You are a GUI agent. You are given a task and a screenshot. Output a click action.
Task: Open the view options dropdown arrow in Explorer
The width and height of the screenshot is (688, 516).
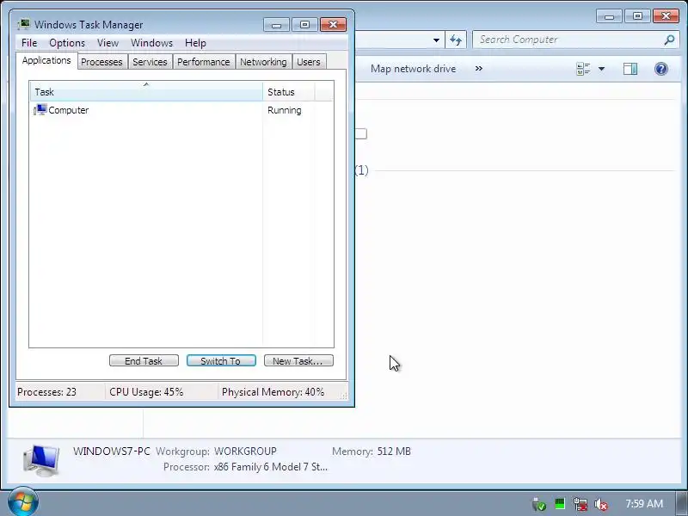point(601,69)
